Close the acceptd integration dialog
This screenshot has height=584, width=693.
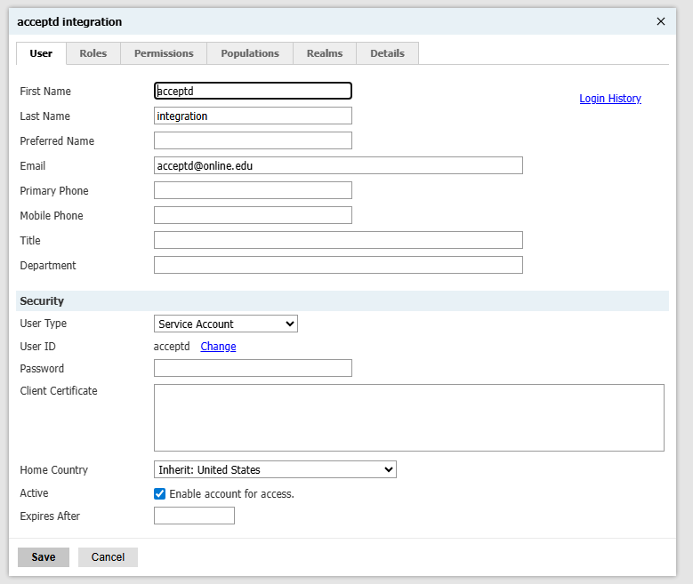661,21
